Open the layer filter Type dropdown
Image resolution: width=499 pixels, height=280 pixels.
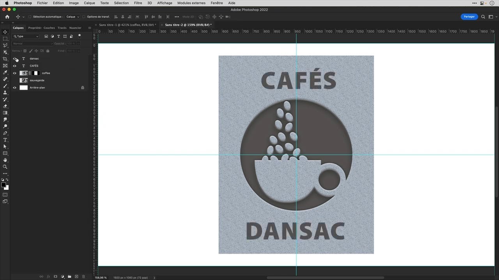pyautogui.click(x=26, y=36)
